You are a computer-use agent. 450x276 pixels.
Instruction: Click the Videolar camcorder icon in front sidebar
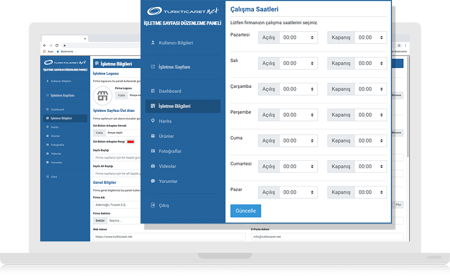(153, 166)
